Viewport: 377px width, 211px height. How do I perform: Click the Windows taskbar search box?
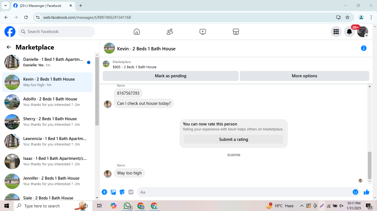[x=53, y=206]
